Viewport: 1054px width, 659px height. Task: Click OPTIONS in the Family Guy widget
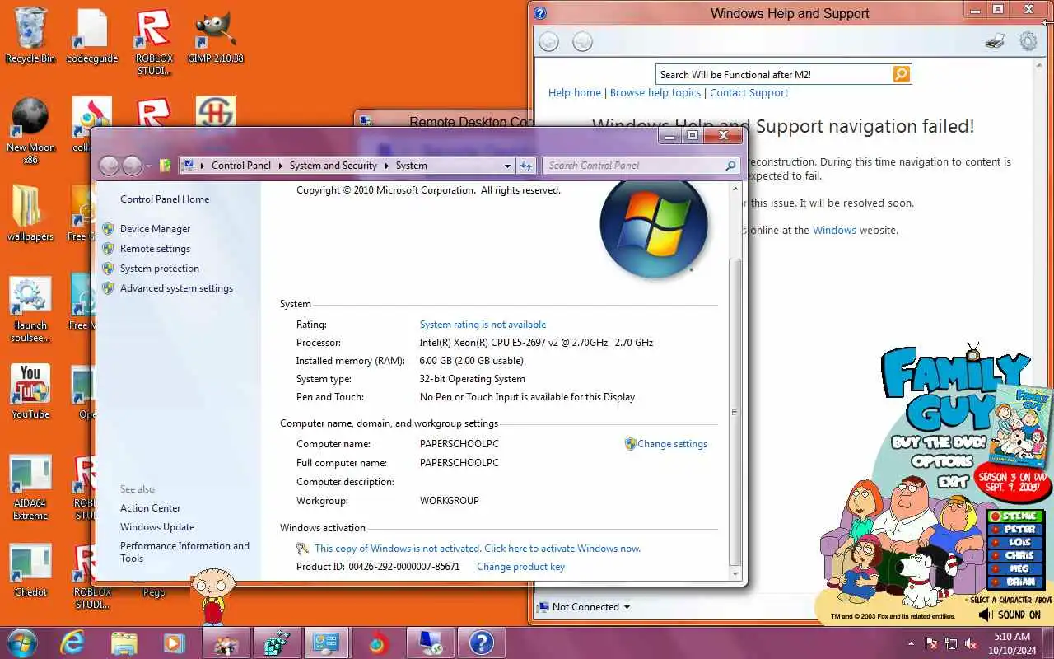pyautogui.click(x=942, y=461)
